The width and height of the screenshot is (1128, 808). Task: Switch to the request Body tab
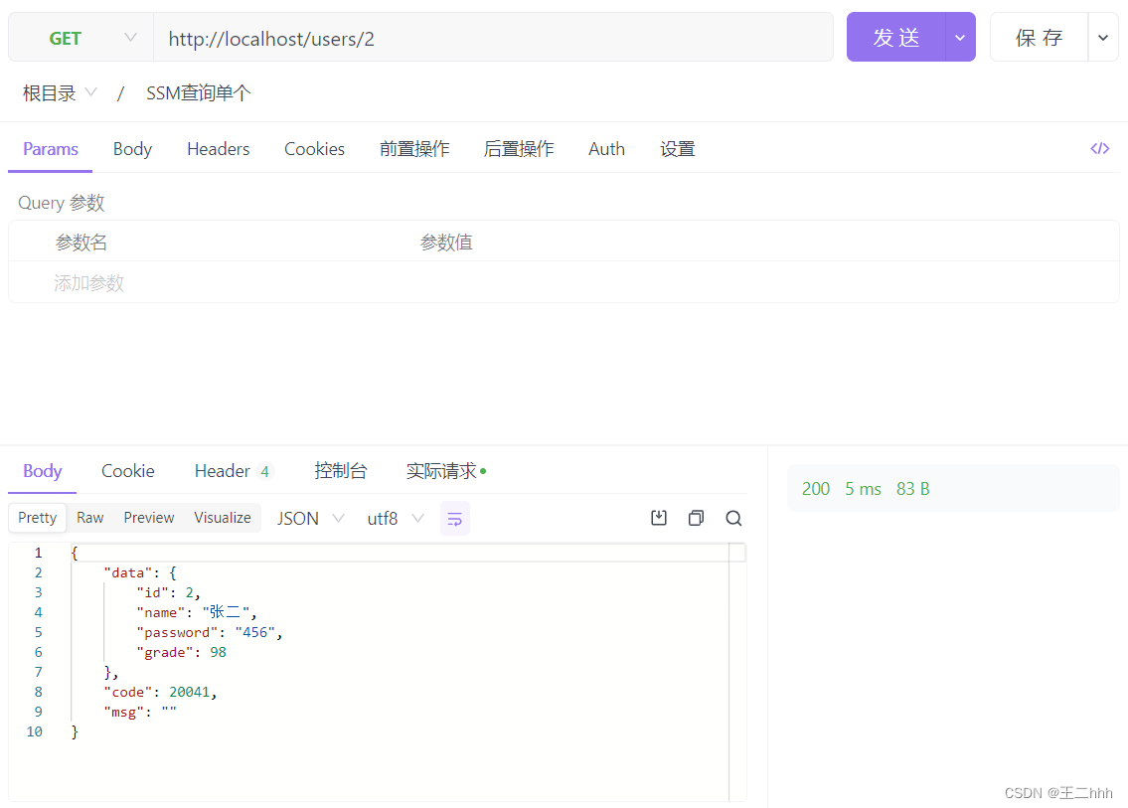click(132, 149)
